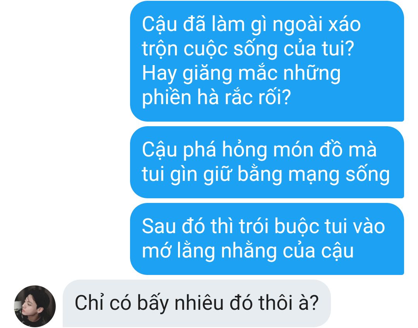Click the line 'mớ lằng nhằng của cậu'
This screenshot has height=328, width=418.
248,251
